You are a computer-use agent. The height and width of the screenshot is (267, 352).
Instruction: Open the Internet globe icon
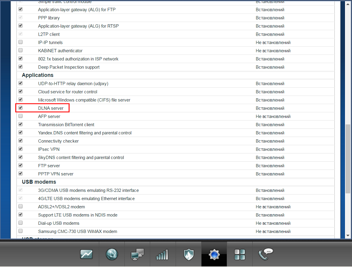(112, 254)
